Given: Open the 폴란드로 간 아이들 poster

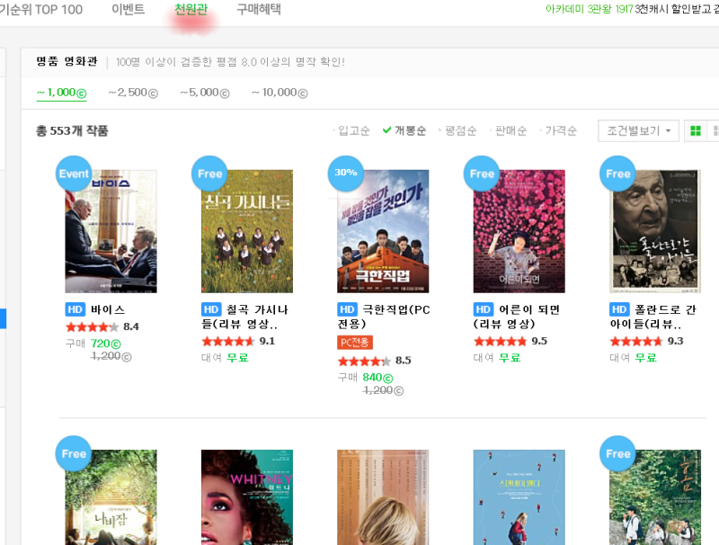Looking at the screenshot, I should (655, 231).
